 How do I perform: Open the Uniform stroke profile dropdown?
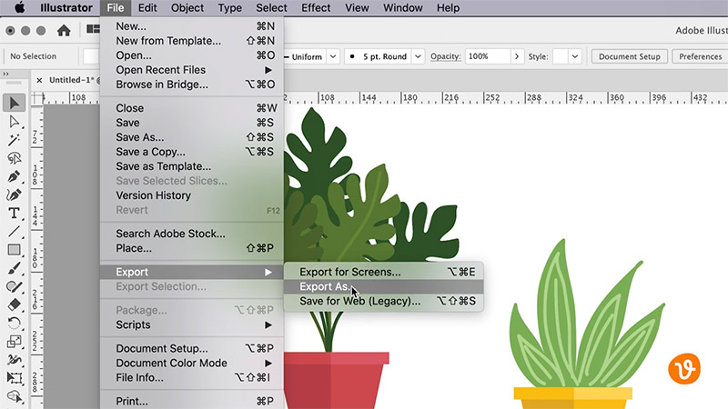(333, 56)
